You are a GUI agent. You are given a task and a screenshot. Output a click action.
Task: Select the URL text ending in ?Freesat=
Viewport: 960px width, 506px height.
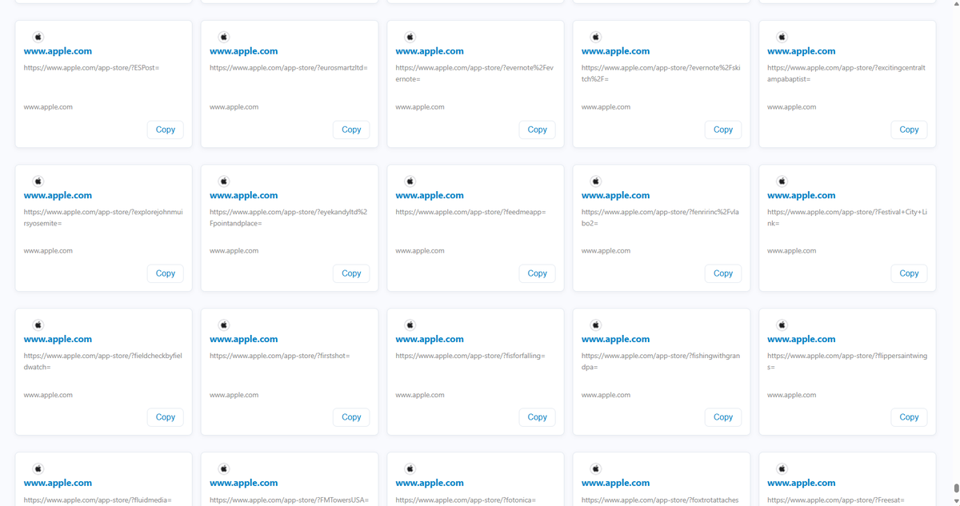(836, 500)
